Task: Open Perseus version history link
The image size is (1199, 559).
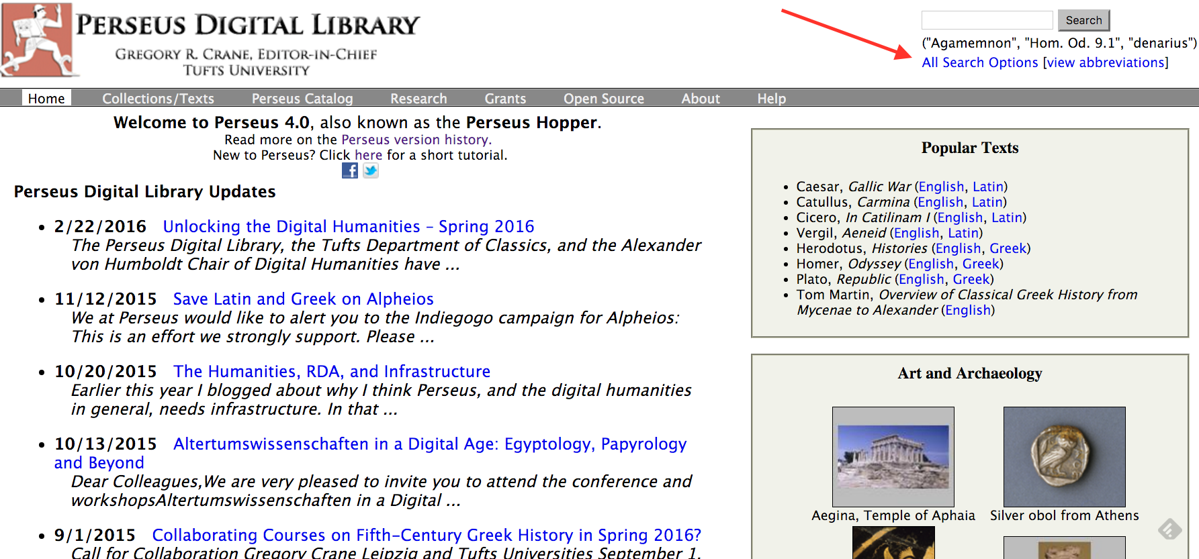Action: coord(415,140)
